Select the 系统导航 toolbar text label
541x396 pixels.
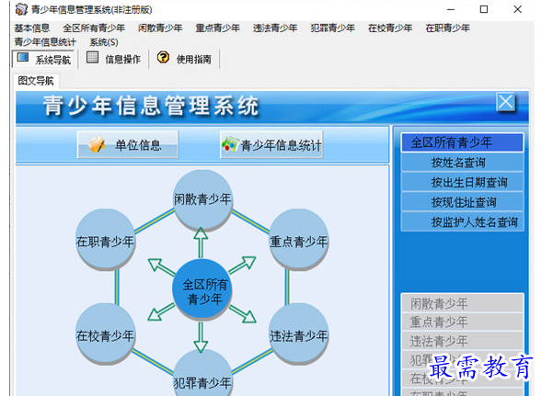coord(52,60)
